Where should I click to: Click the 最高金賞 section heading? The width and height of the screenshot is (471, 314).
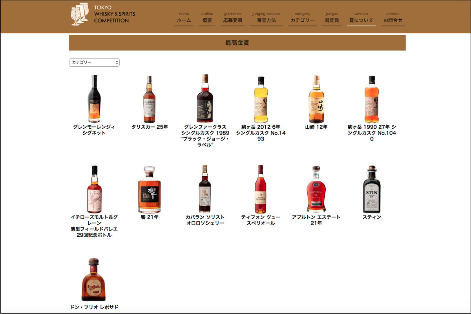237,43
